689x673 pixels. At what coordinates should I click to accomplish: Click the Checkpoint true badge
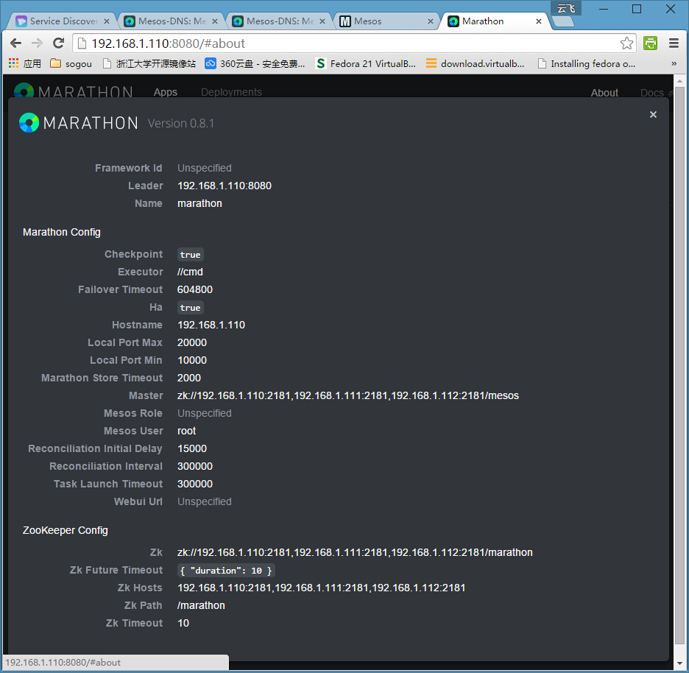[190, 255]
